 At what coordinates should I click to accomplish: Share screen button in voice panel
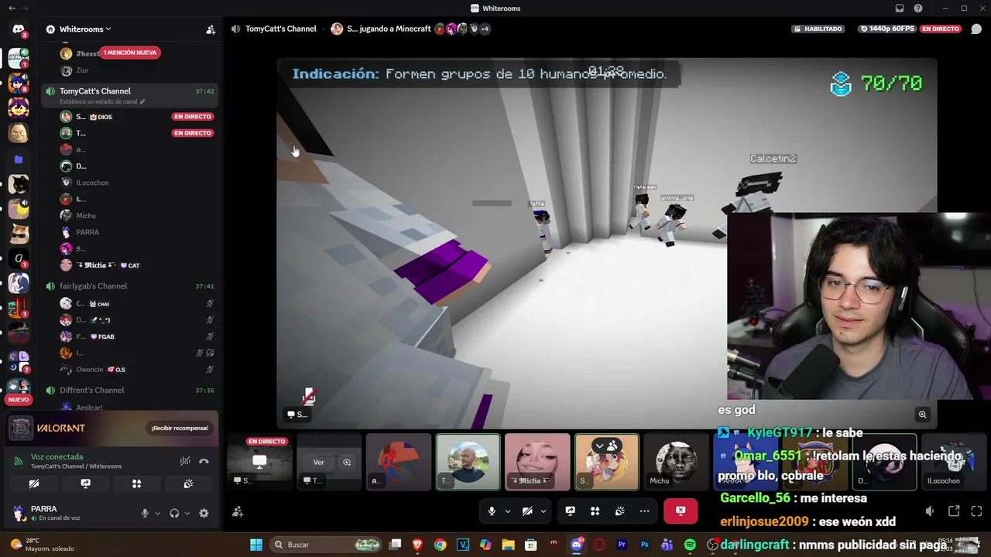[85, 484]
